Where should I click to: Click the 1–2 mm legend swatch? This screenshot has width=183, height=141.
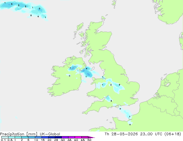(x=18, y=137)
